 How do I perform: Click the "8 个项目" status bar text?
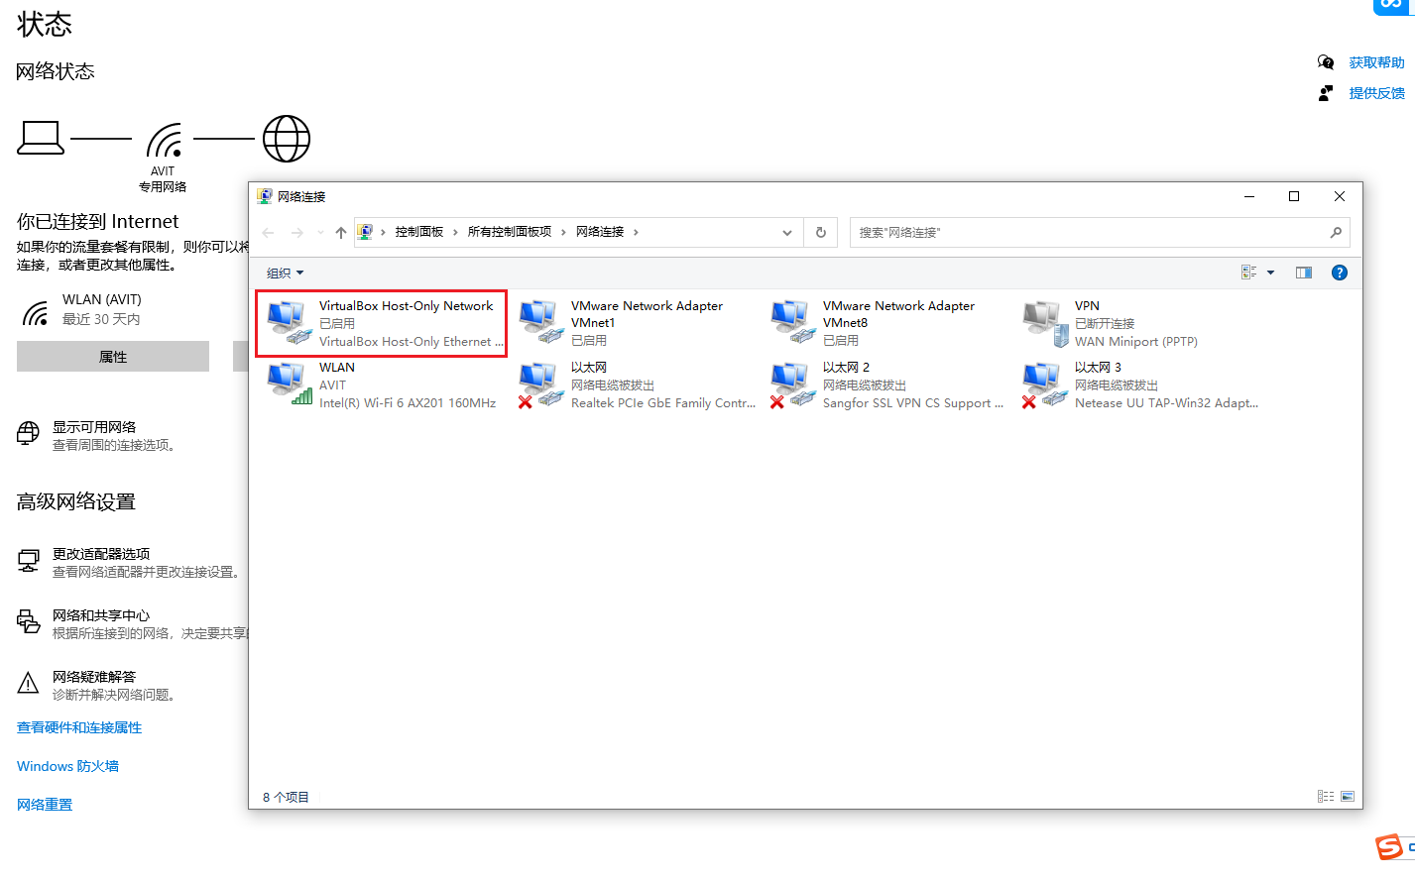click(x=286, y=797)
